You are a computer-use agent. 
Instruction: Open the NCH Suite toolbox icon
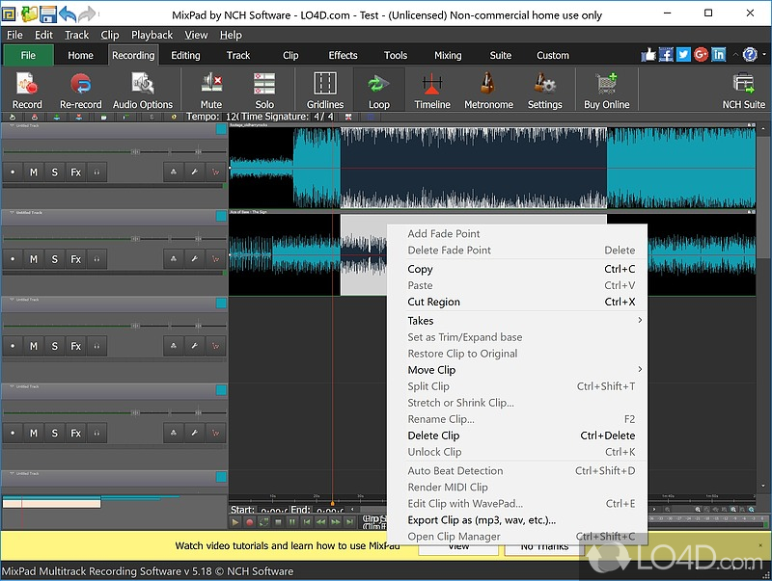(743, 91)
